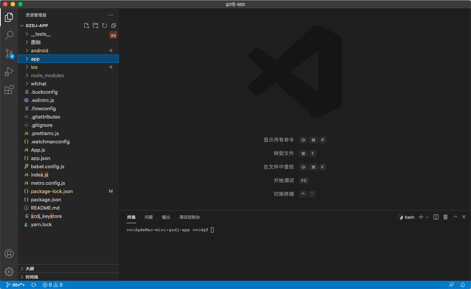Open the .buckconfig file
Viewport: 471px width, 289px height.
pyautogui.click(x=68, y=92)
